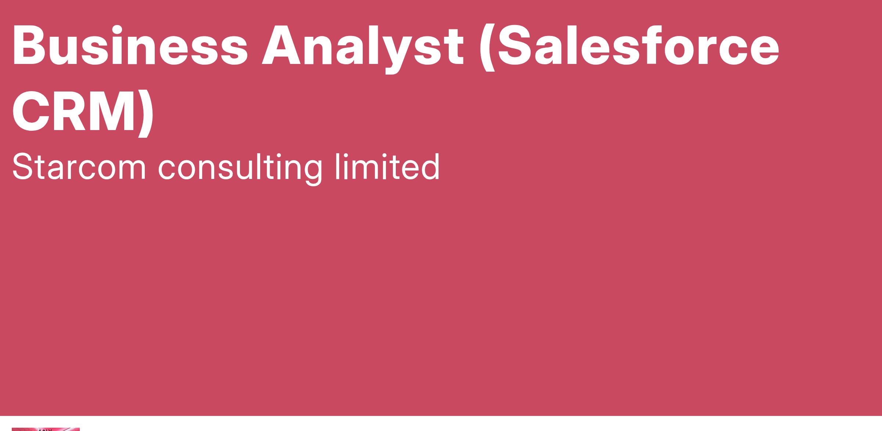Click the word 'Starcom' in the subtitle
This screenshot has height=431, width=882.
[x=79, y=167]
